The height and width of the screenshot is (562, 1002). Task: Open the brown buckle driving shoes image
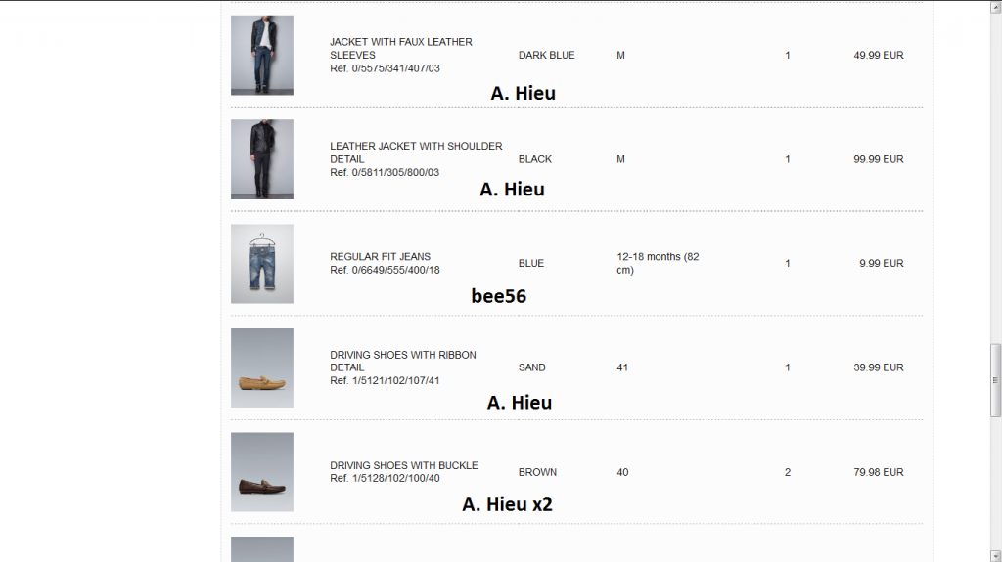coord(261,472)
